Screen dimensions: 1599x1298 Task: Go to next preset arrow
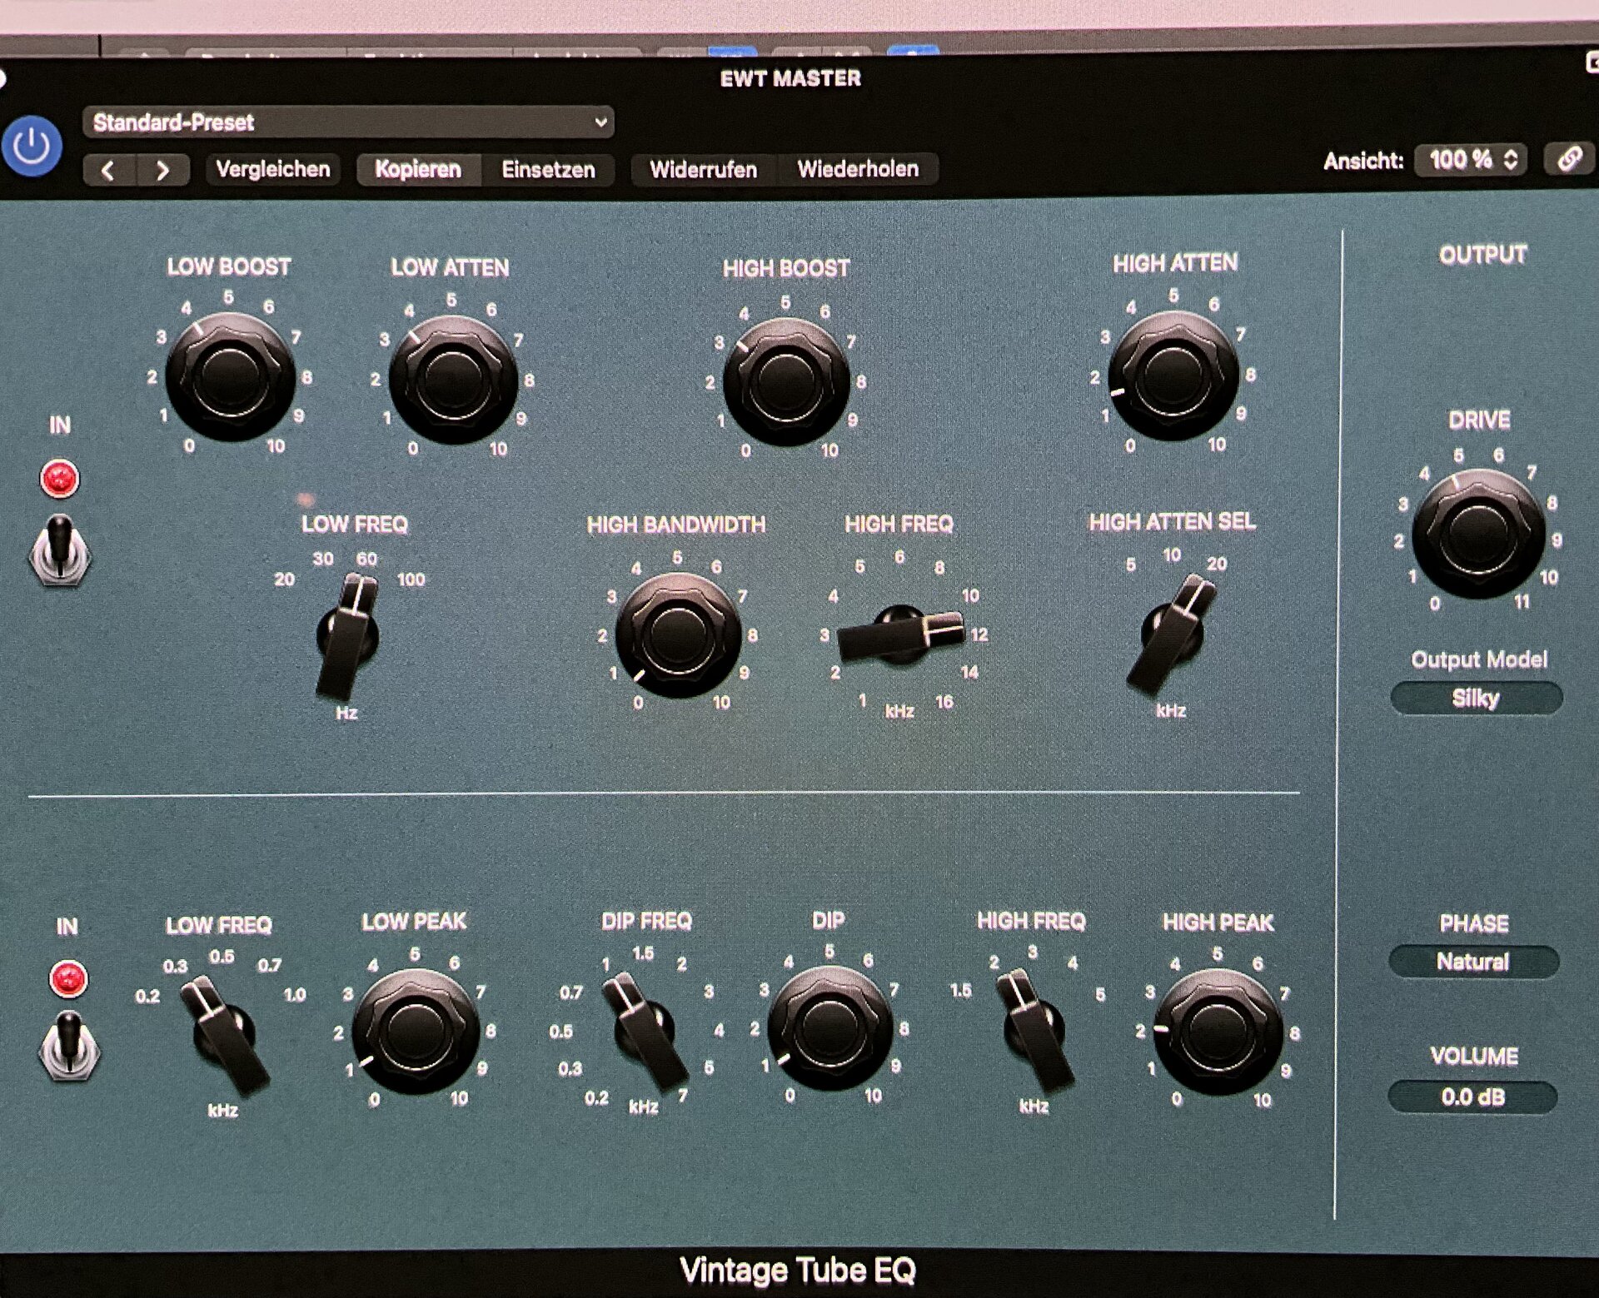click(163, 171)
